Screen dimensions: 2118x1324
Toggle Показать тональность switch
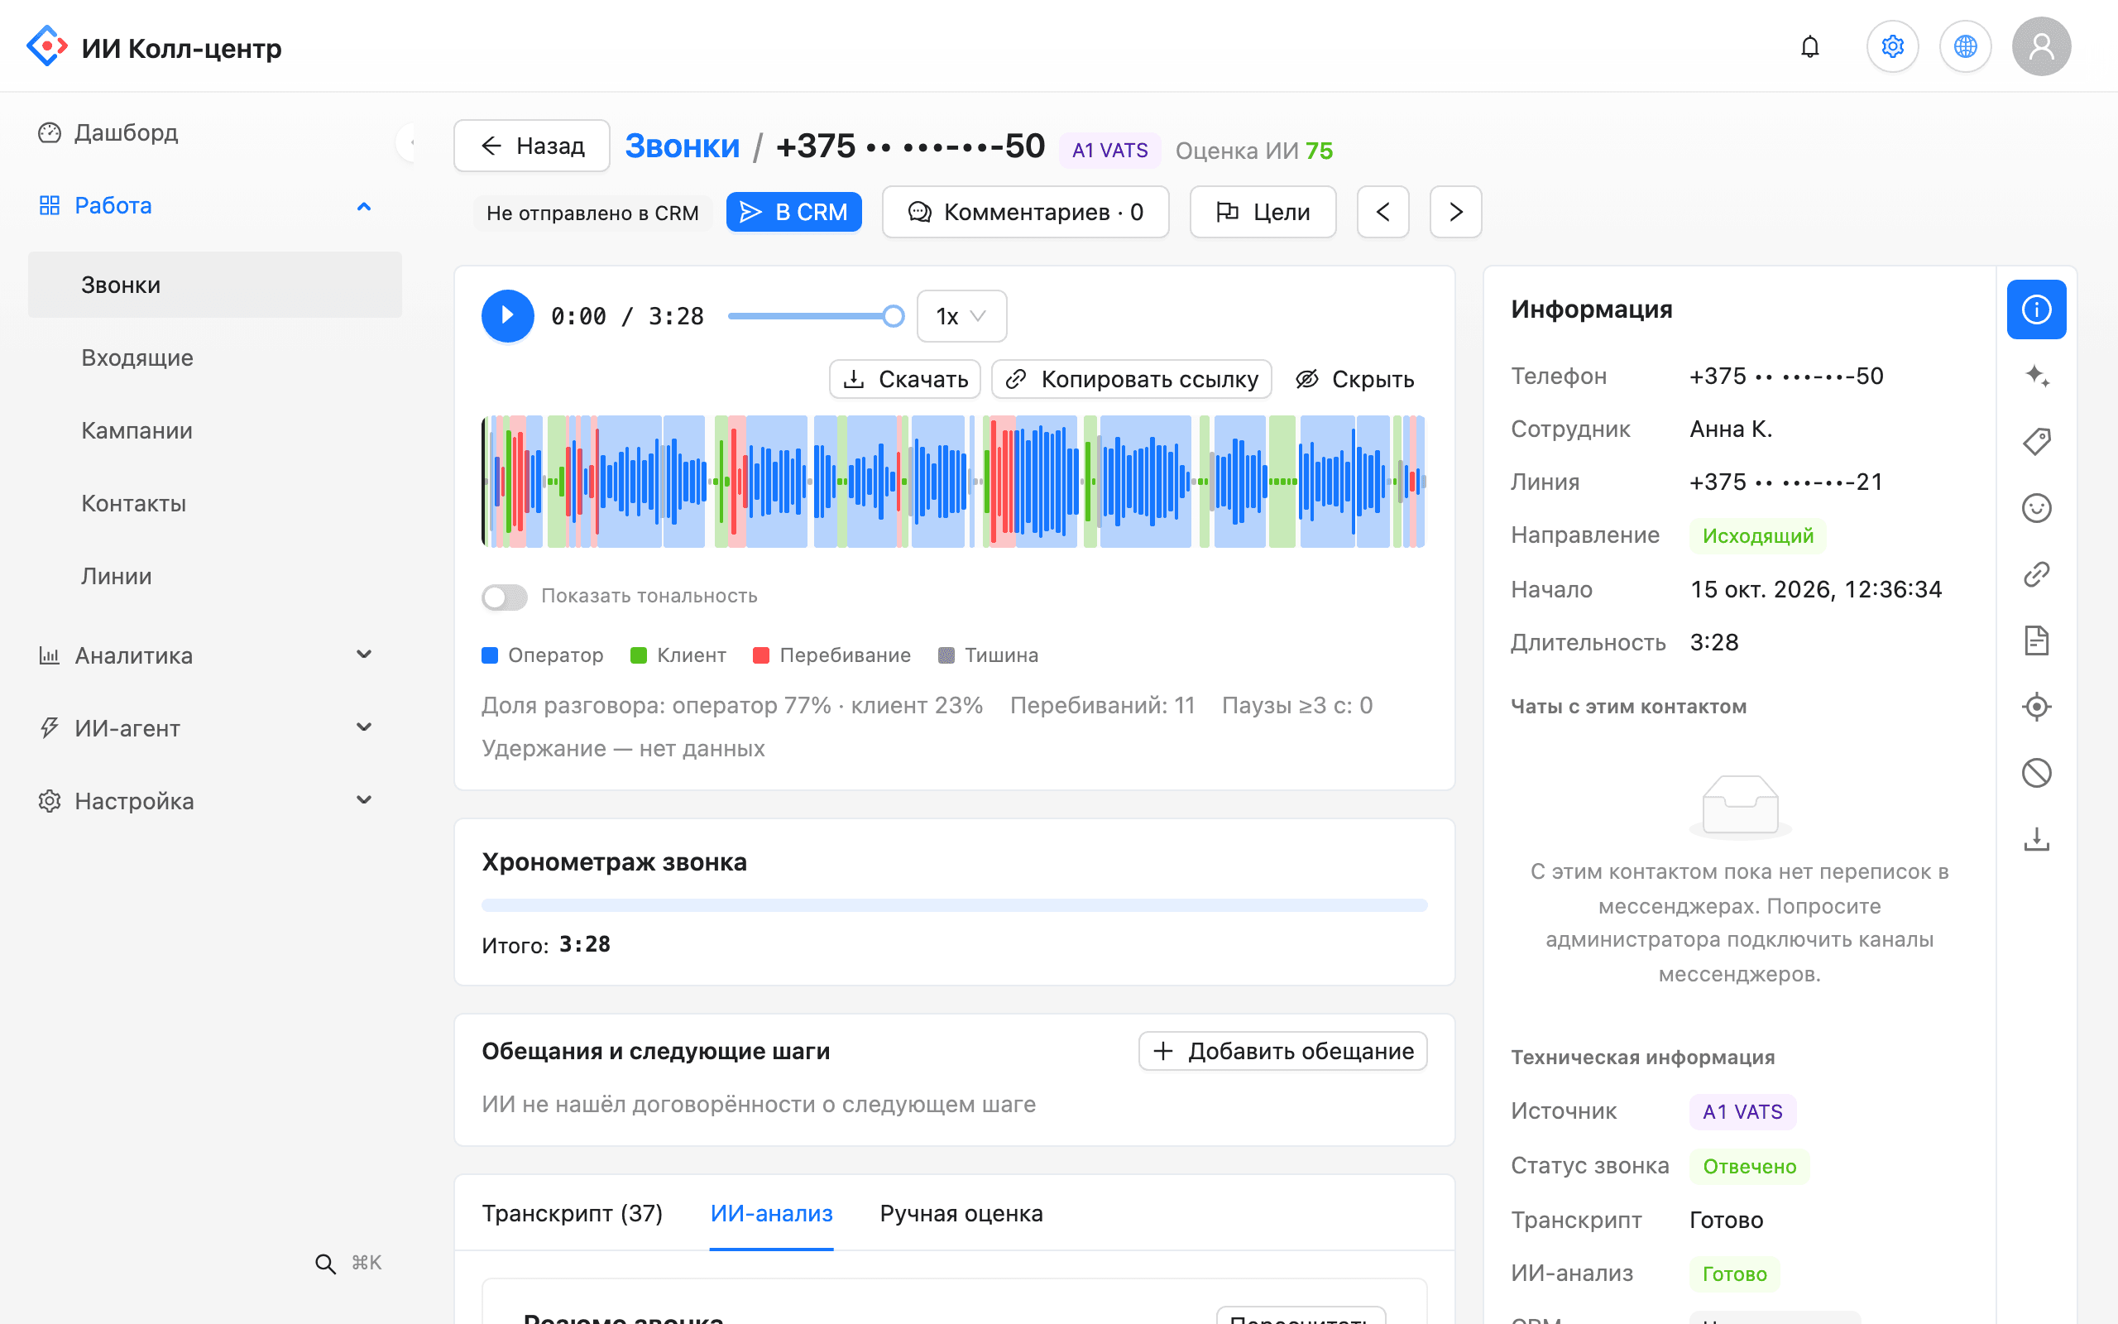click(504, 597)
